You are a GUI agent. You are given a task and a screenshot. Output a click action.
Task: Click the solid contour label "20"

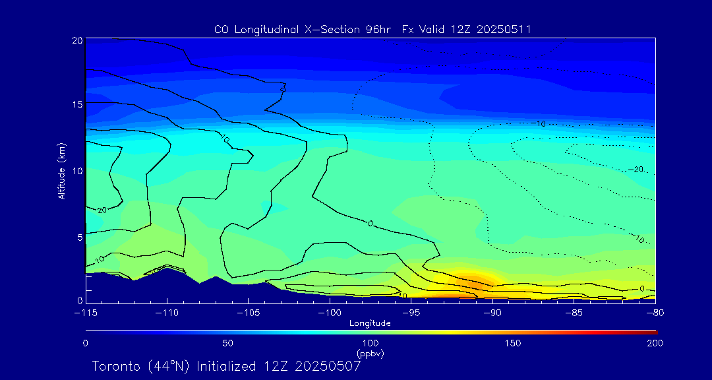[102, 210]
